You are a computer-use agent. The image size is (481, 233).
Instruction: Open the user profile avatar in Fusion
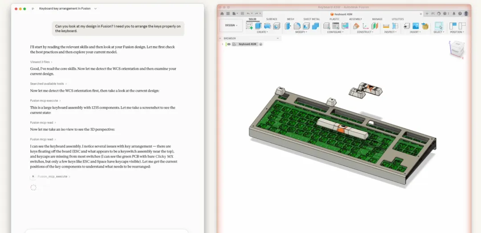pos(466,13)
